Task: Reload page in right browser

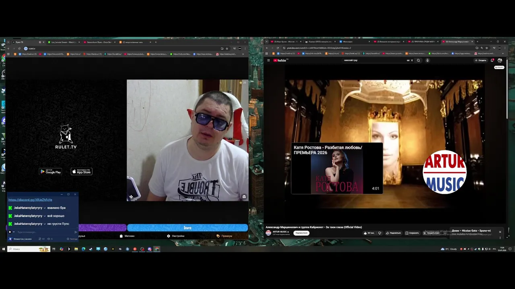Action: pos(277,48)
